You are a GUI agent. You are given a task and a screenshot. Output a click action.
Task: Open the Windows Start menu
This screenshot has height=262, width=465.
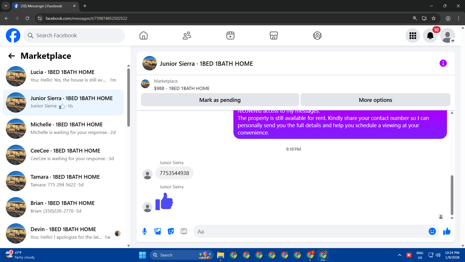[x=142, y=255]
